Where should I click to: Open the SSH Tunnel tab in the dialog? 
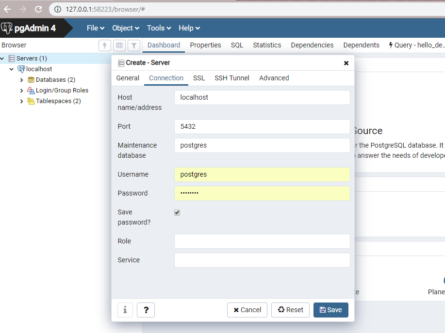[232, 78]
